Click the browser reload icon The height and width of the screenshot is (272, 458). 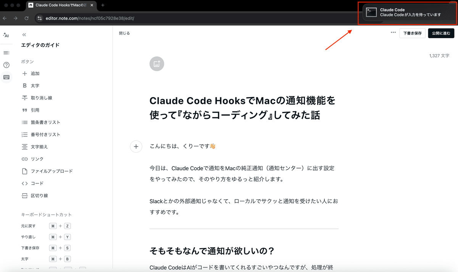(26, 18)
